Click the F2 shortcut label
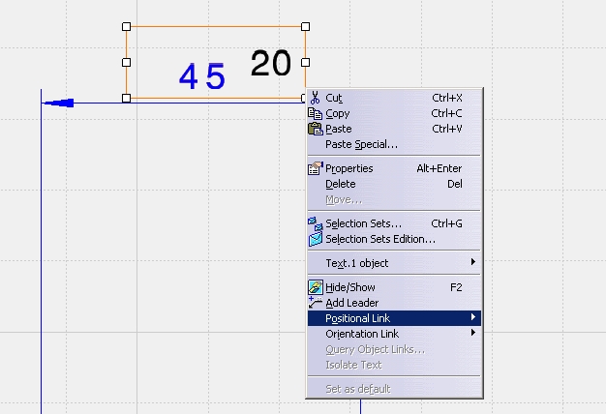 pyautogui.click(x=456, y=287)
